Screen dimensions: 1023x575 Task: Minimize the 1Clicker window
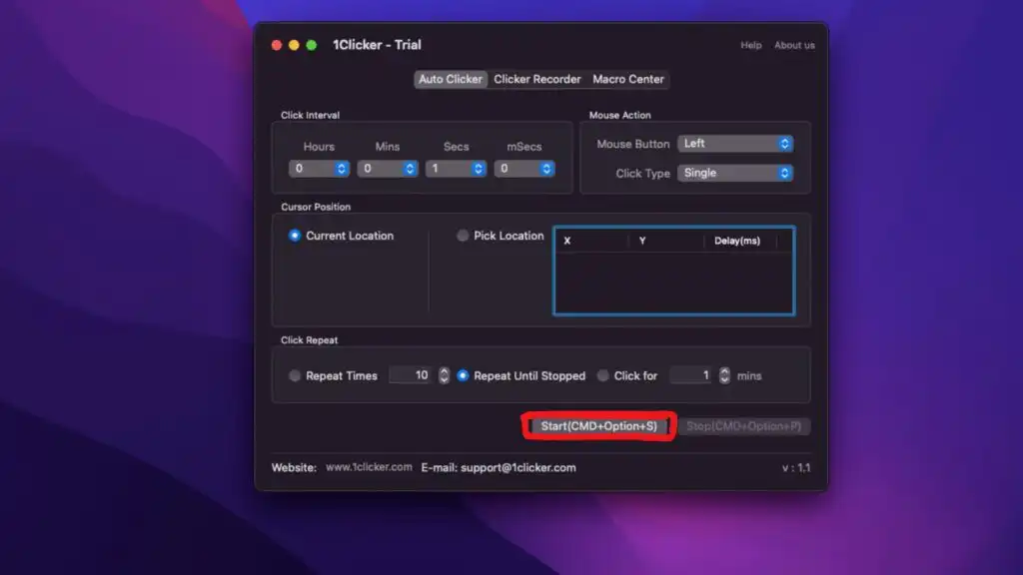pyautogui.click(x=295, y=45)
